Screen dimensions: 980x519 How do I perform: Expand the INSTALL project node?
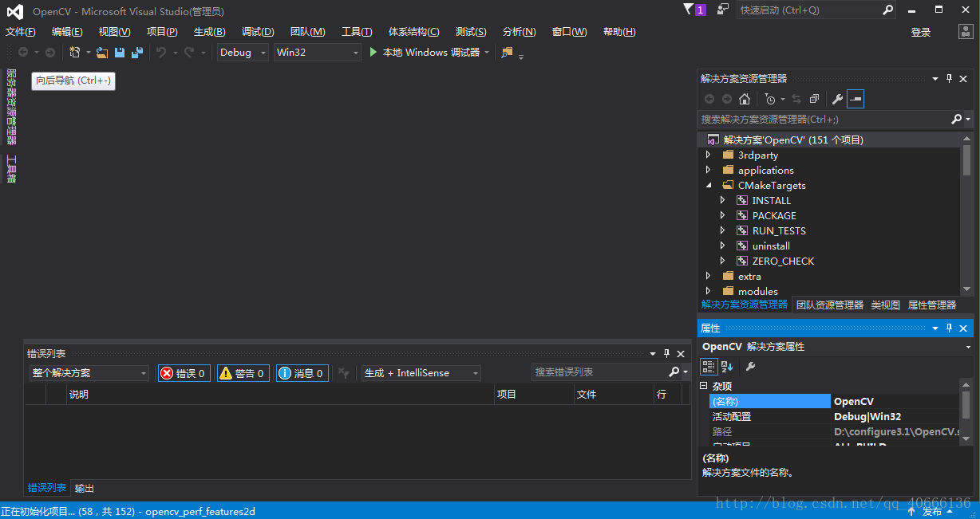pyautogui.click(x=723, y=200)
